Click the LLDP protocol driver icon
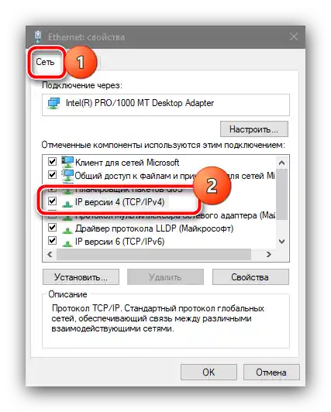331x412 pixels. click(x=67, y=230)
